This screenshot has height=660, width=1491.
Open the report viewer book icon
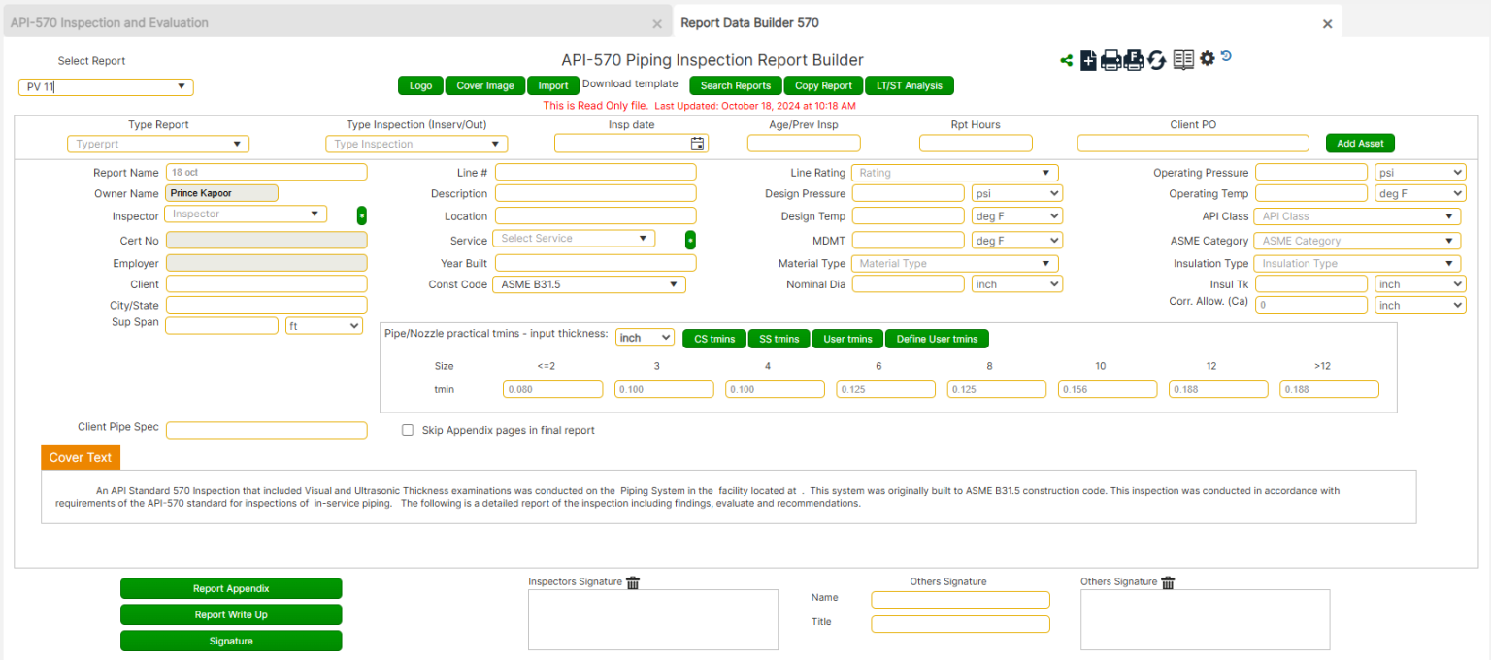(1183, 59)
